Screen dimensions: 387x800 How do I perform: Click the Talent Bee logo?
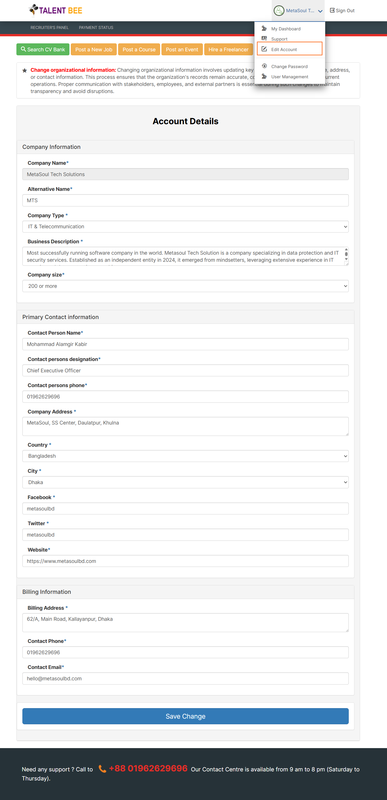click(x=56, y=10)
